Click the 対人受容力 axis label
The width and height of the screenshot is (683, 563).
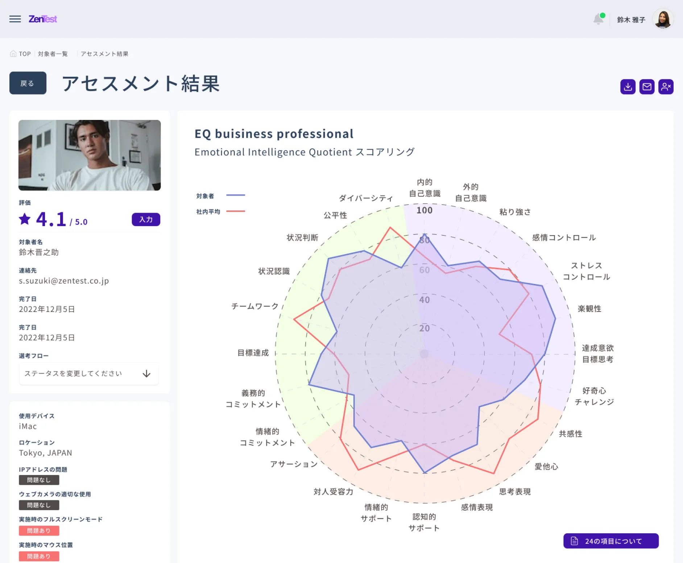[x=333, y=492]
